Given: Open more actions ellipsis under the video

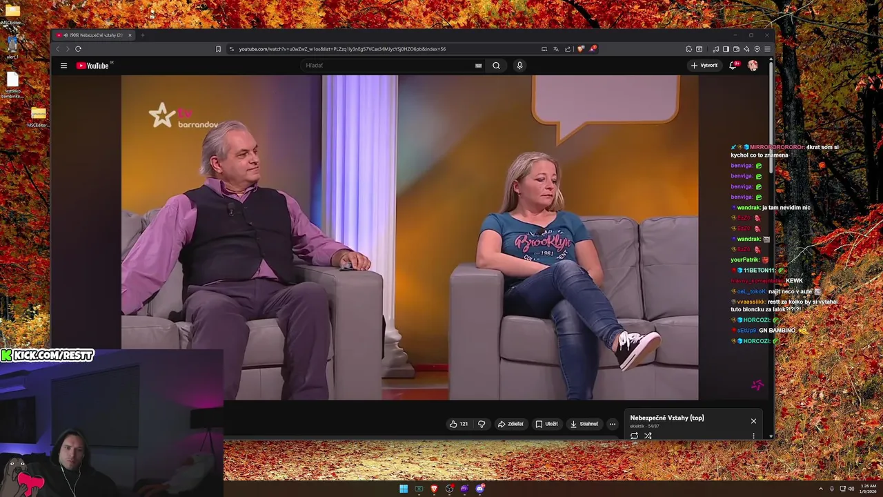Looking at the screenshot, I should [x=612, y=424].
